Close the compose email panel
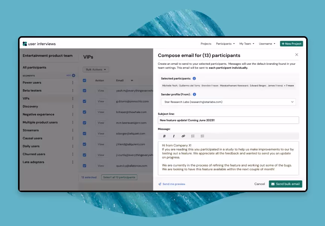 (x=297, y=55)
